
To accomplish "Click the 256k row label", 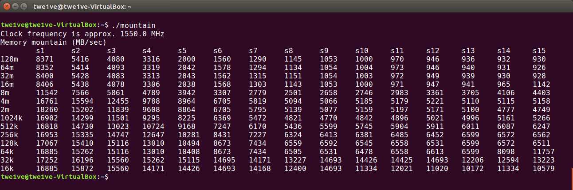I will (9, 135).
